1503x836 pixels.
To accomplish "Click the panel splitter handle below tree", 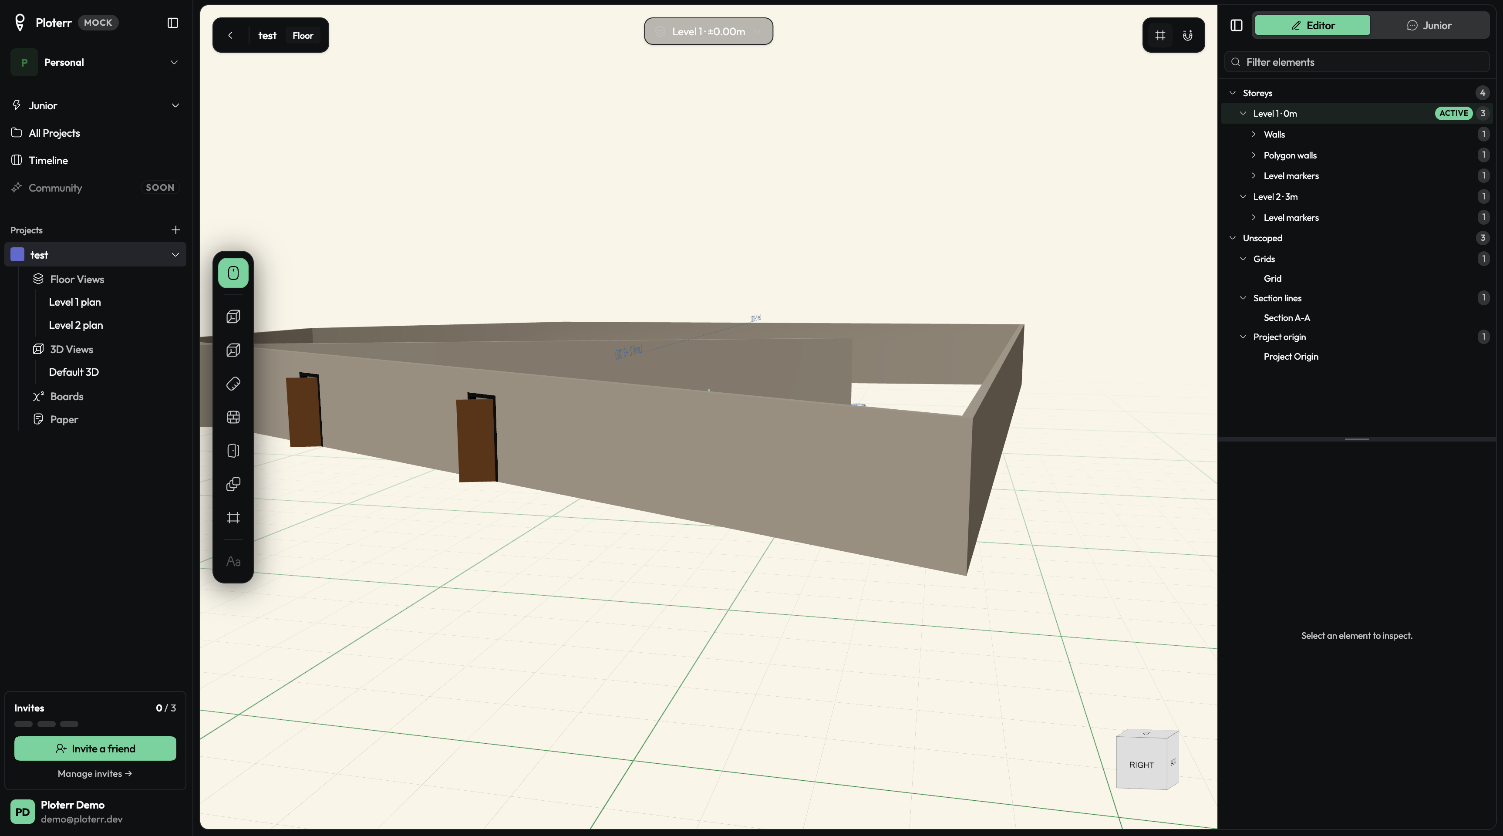I will pyautogui.click(x=1357, y=439).
